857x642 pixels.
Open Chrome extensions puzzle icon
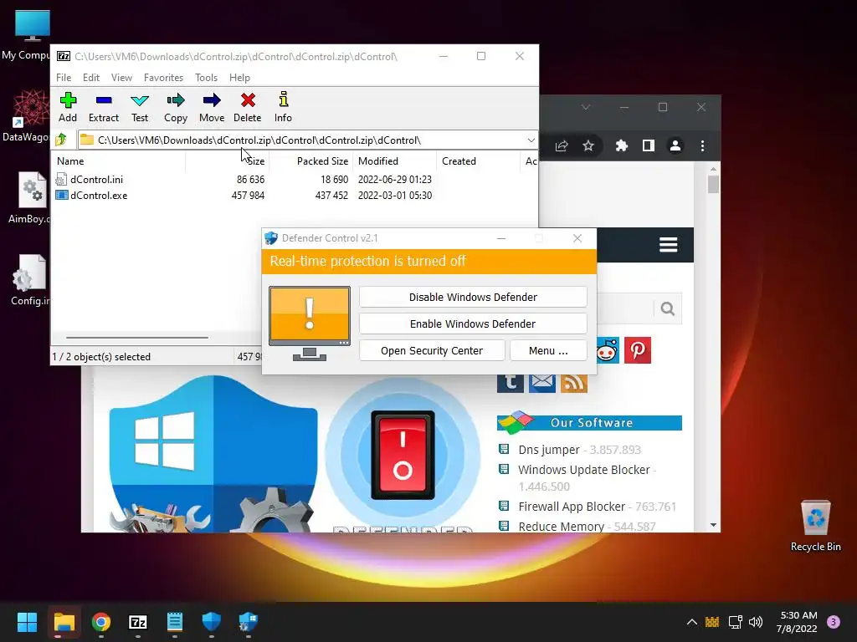pos(622,145)
